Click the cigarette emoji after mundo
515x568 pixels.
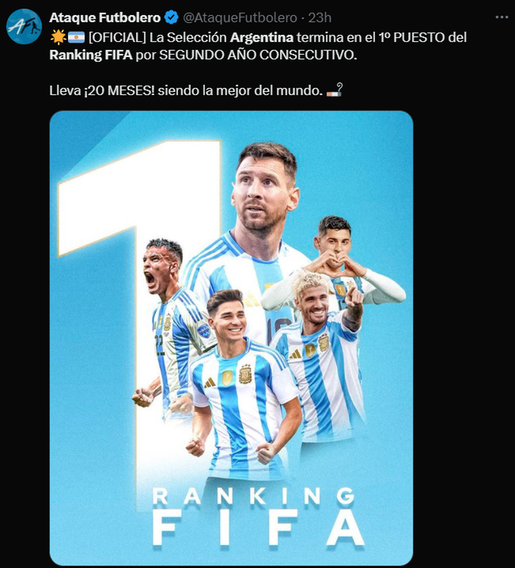334,90
